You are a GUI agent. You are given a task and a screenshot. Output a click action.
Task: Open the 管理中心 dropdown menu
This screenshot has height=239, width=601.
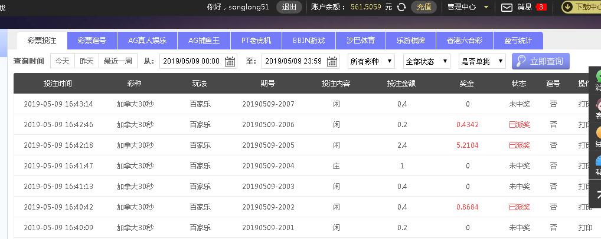(x=469, y=7)
